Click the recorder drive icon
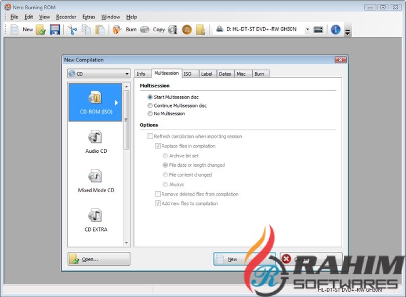The height and width of the screenshot is (297, 406). [220, 29]
